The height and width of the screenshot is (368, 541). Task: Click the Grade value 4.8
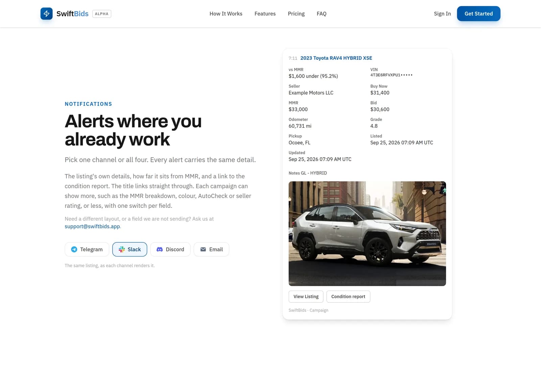click(x=374, y=126)
